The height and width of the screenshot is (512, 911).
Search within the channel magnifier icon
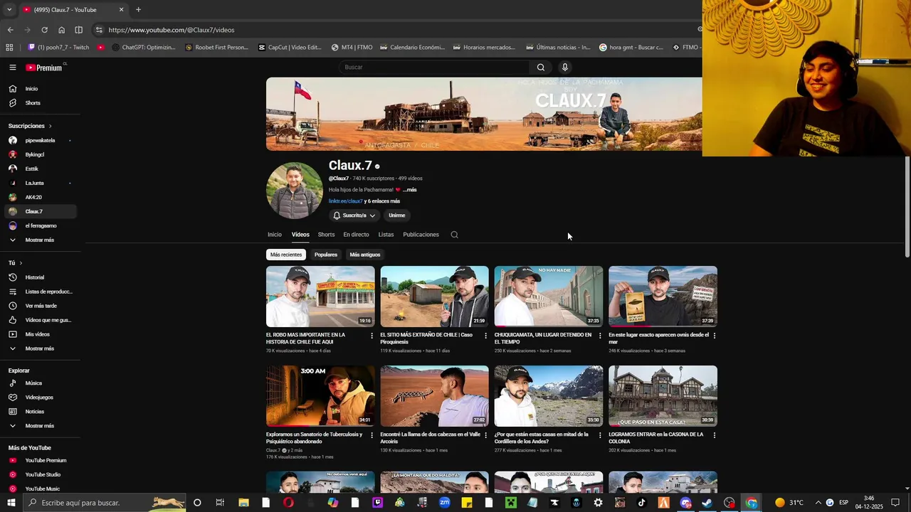coord(454,235)
